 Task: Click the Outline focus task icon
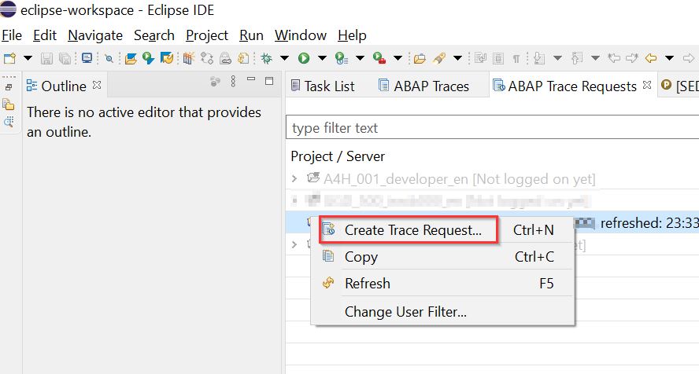click(216, 82)
